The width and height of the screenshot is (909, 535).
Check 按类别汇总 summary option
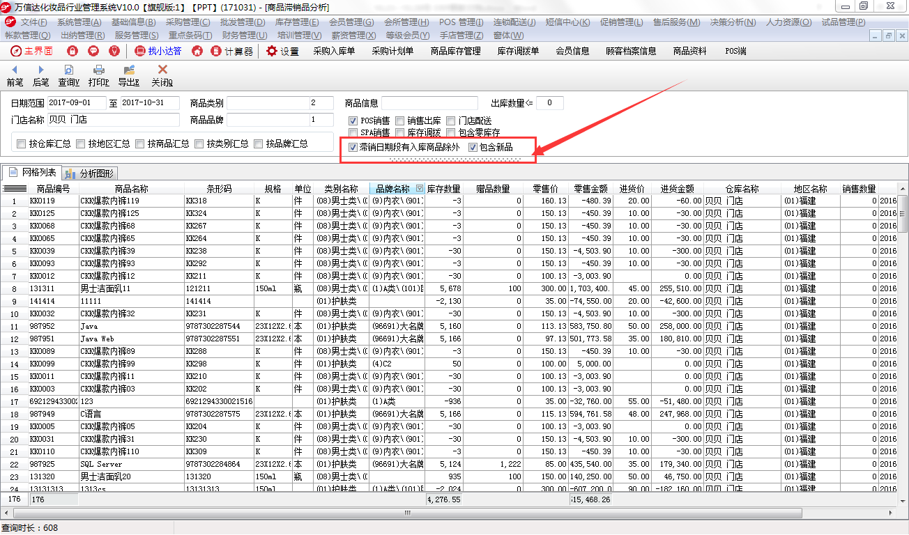click(x=199, y=144)
